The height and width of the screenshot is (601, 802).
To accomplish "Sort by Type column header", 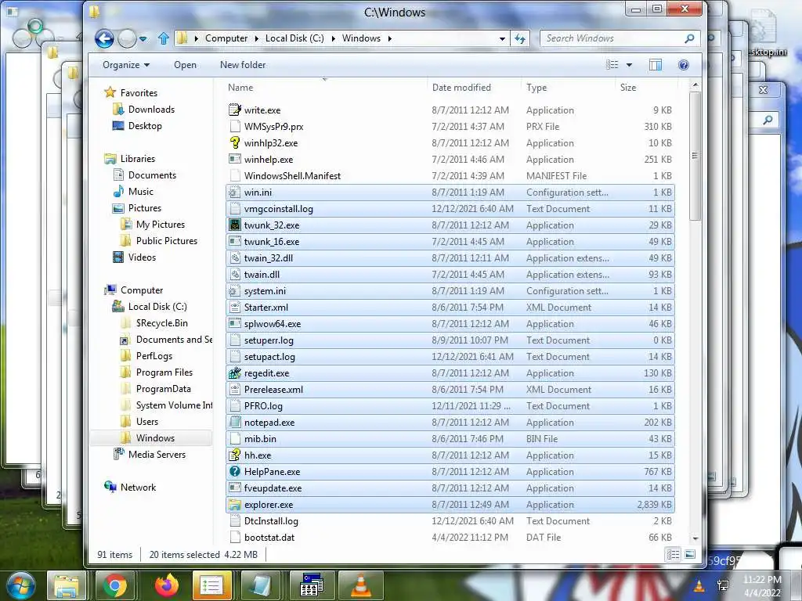I will 536,88.
